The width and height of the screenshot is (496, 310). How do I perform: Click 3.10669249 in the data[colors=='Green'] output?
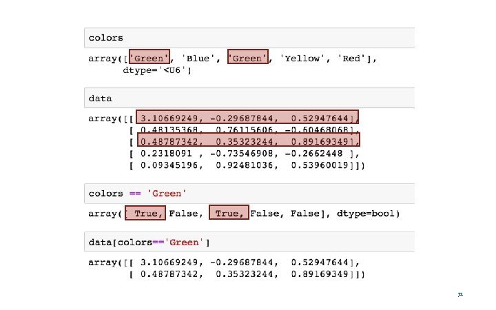tap(169, 262)
